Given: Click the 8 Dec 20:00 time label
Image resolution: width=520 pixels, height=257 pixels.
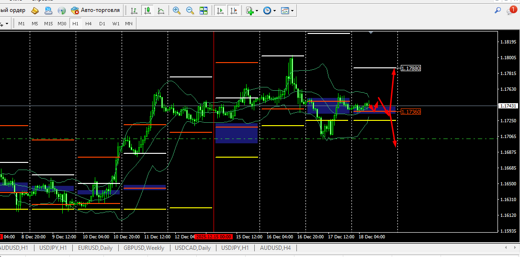Looking at the screenshot, I should [x=33, y=237].
